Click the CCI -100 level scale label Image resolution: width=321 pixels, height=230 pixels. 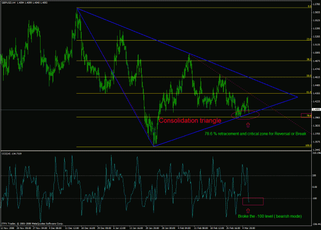pyautogui.click(x=314, y=199)
